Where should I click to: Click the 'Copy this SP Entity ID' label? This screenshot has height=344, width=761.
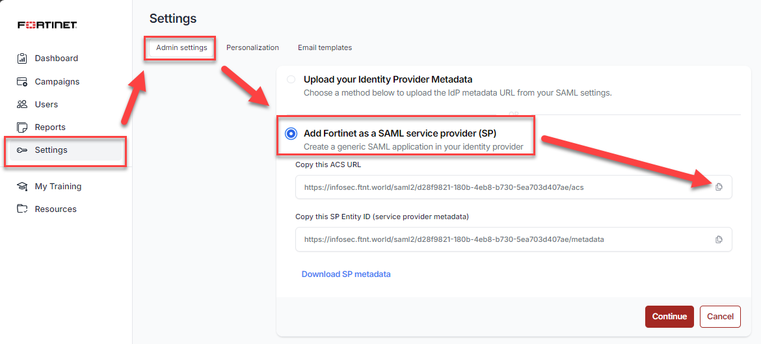pyautogui.click(x=382, y=217)
